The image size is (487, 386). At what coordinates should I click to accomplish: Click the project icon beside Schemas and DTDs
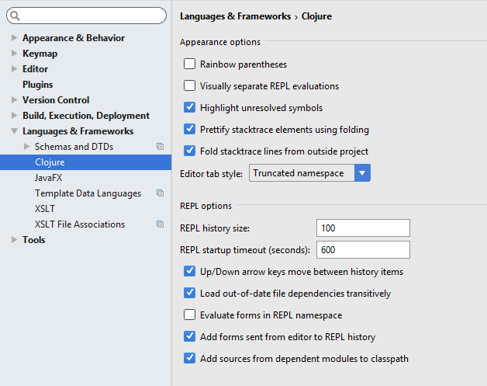[160, 147]
